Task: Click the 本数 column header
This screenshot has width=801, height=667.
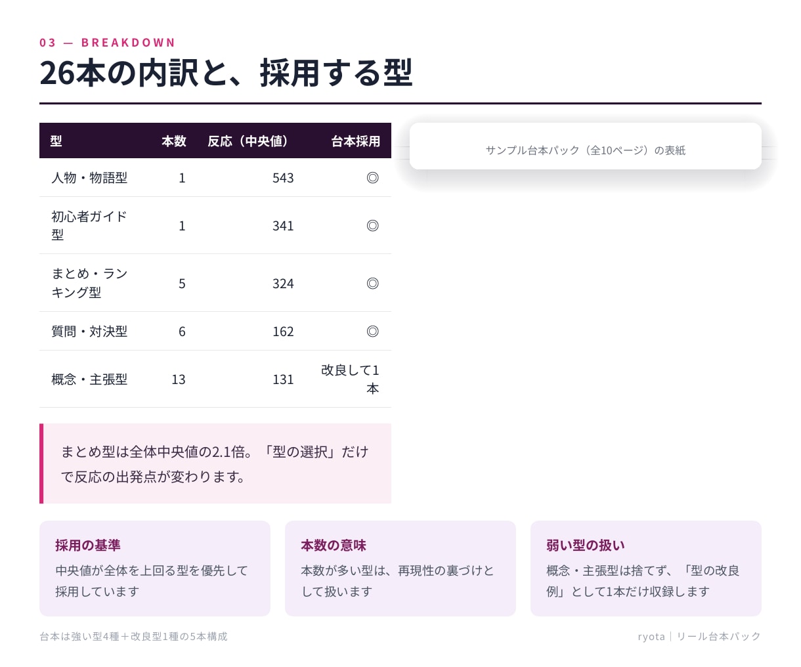Action: [x=174, y=141]
